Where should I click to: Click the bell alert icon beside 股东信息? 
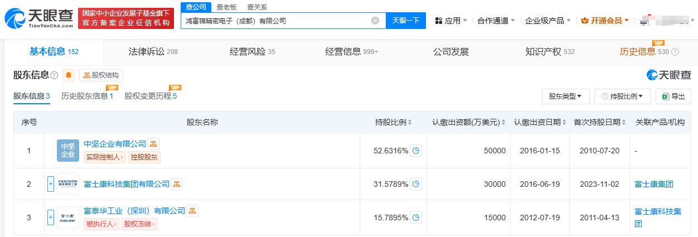69,75
